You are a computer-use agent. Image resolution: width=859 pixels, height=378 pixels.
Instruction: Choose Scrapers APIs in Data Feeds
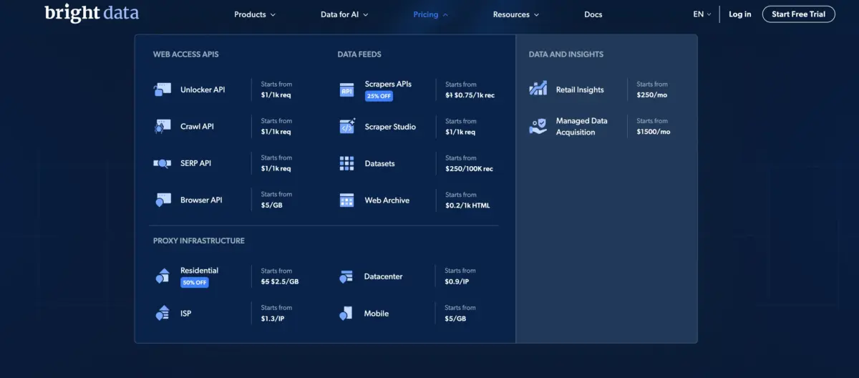[x=388, y=84]
